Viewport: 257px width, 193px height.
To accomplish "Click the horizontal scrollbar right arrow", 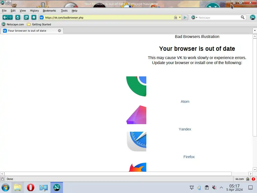I will click(x=250, y=174).
